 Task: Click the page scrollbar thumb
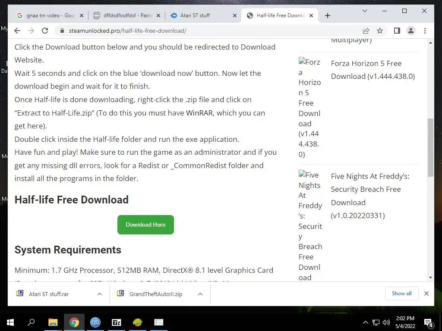430,147
